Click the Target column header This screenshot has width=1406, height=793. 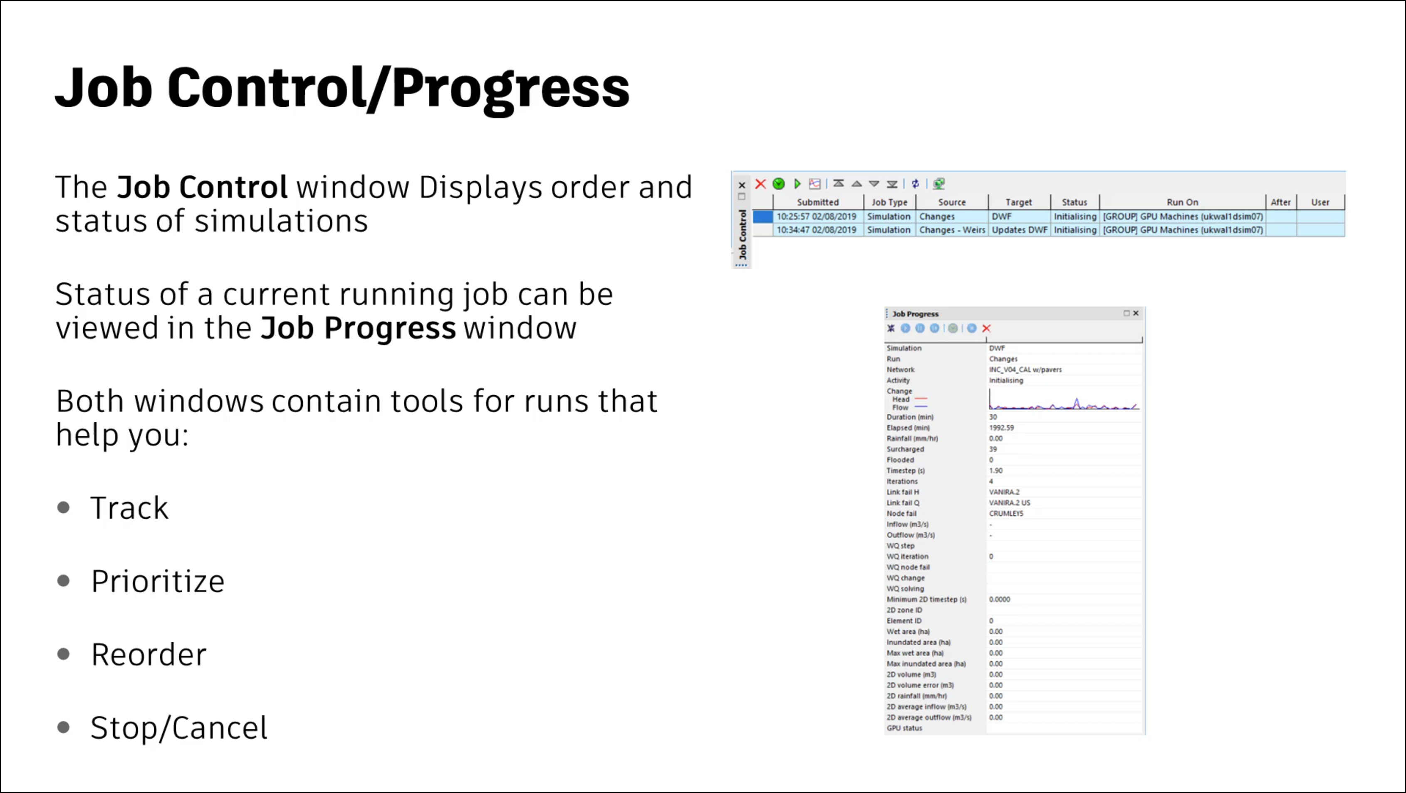click(x=1018, y=202)
